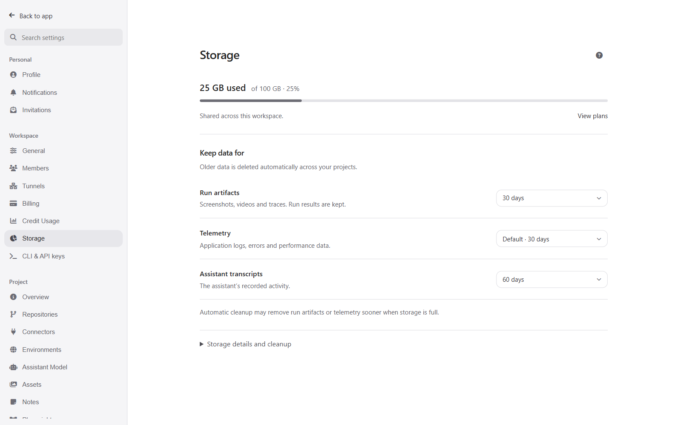Viewport: 680px width, 425px height.
Task: Go to Members settings
Action: (63, 168)
